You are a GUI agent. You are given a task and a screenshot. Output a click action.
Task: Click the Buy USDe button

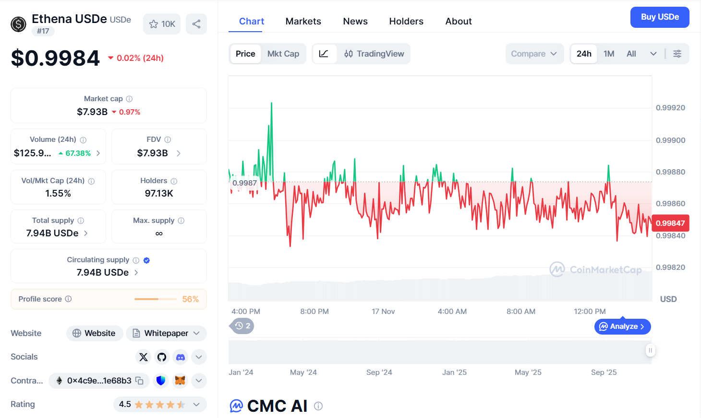660,17
